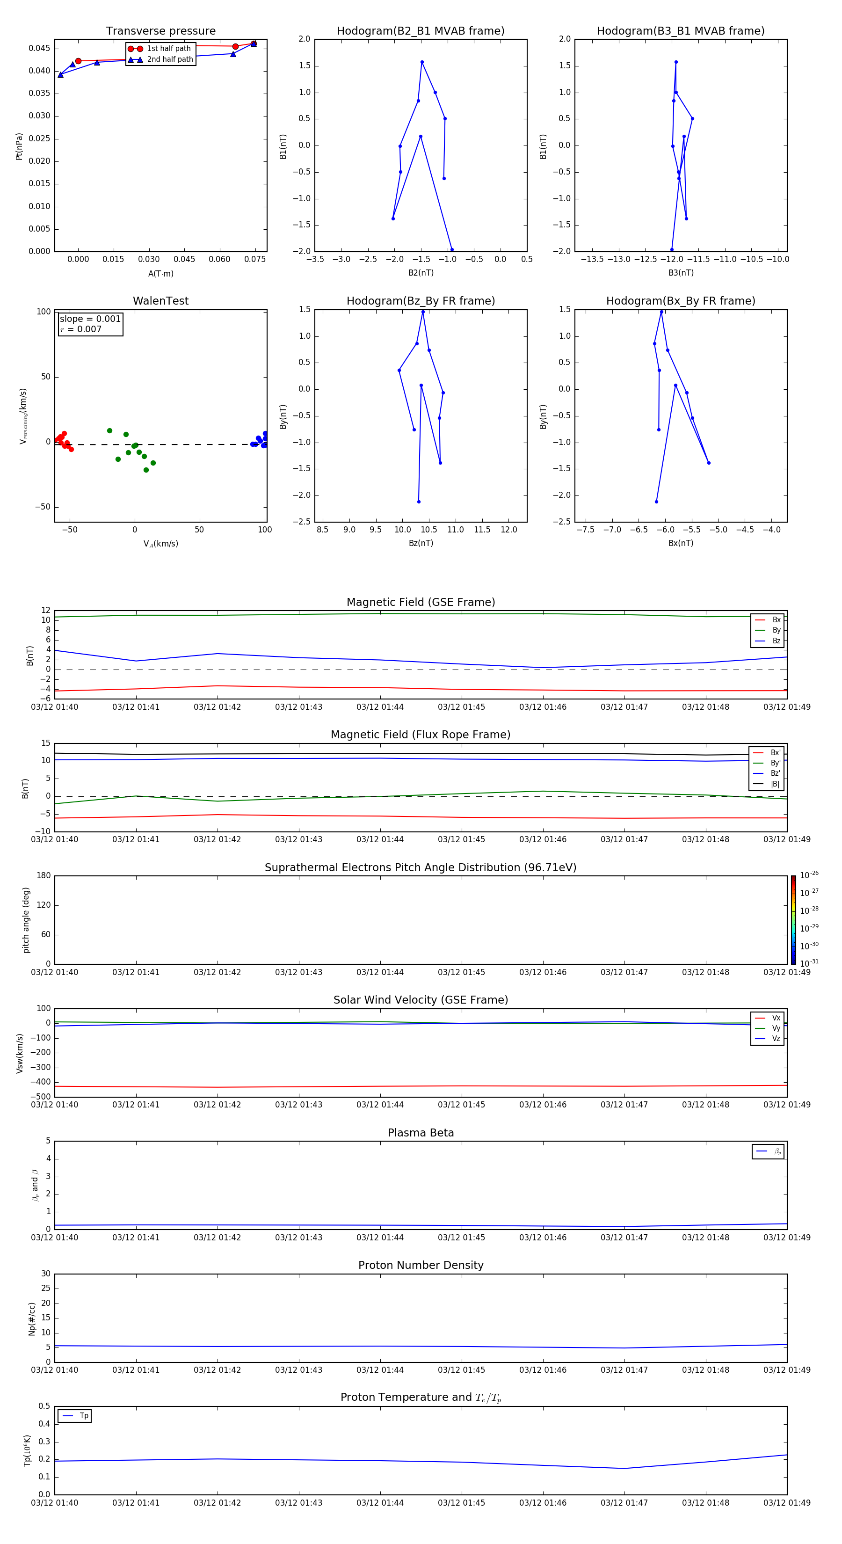Click the '1st half path' legend entry

tap(160, 49)
